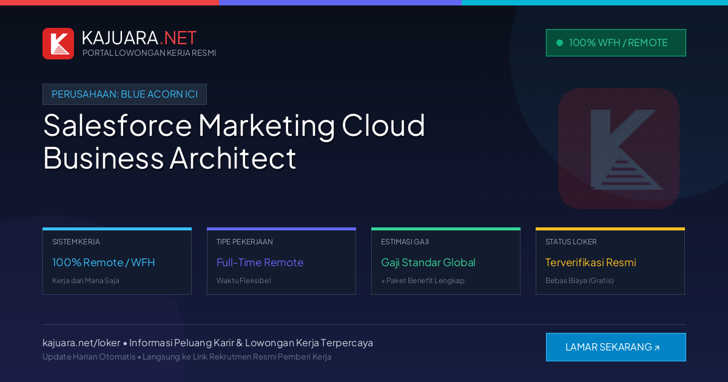Screen dimensions: 728x382
Task: Click the Portal Lowongan Kerja Resmi tagline
Action: 149,53
